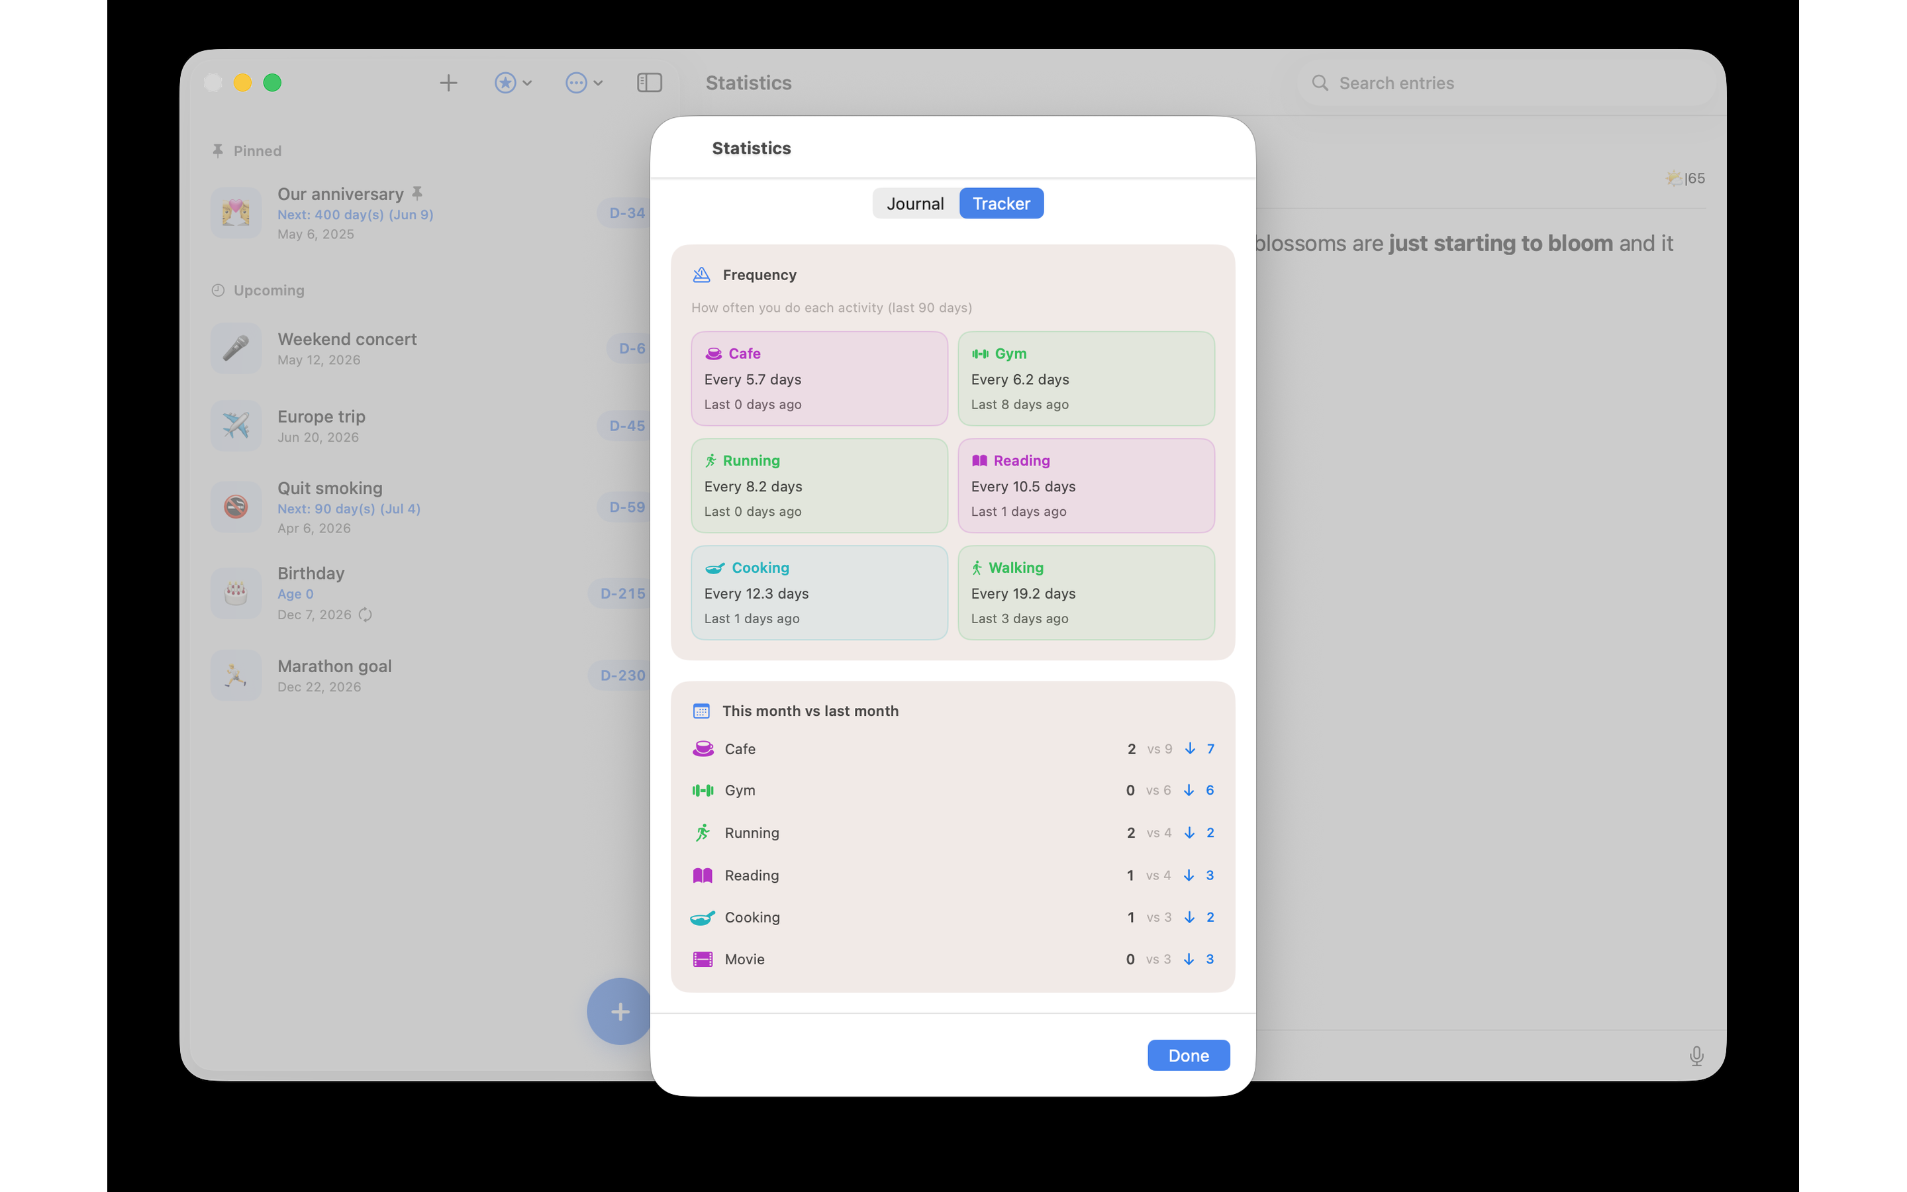Click the microphone emoji for Weekend concert
Image resolution: width=1907 pixels, height=1192 pixels.
click(x=236, y=348)
